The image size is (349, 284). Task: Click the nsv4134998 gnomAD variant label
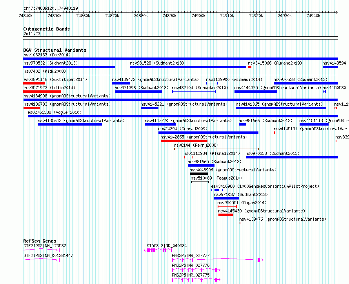pos(67,96)
